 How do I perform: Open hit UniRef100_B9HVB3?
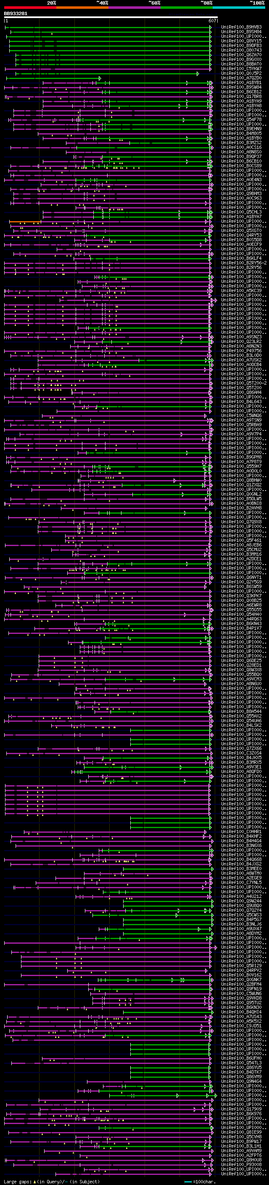241,27
